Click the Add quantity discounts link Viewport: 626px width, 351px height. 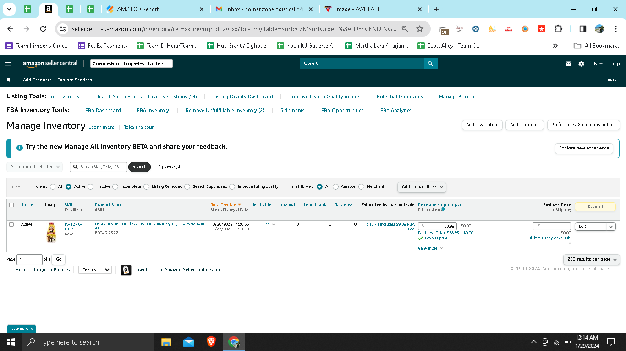coord(550,238)
